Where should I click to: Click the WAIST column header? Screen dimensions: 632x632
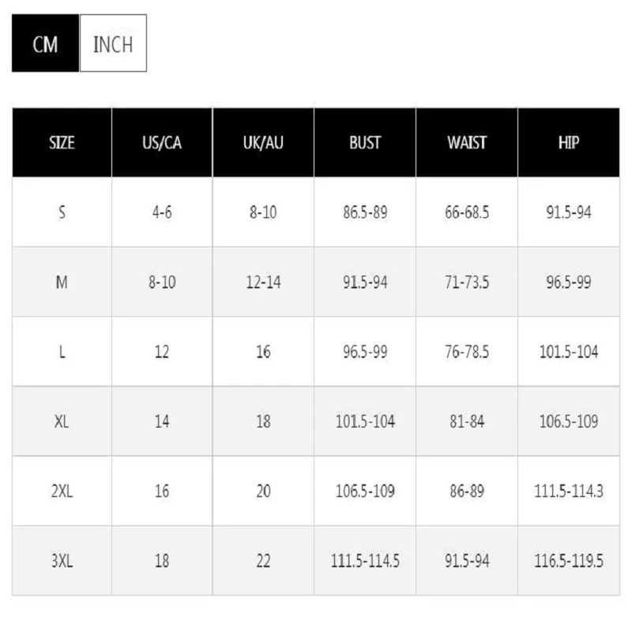[467, 142]
